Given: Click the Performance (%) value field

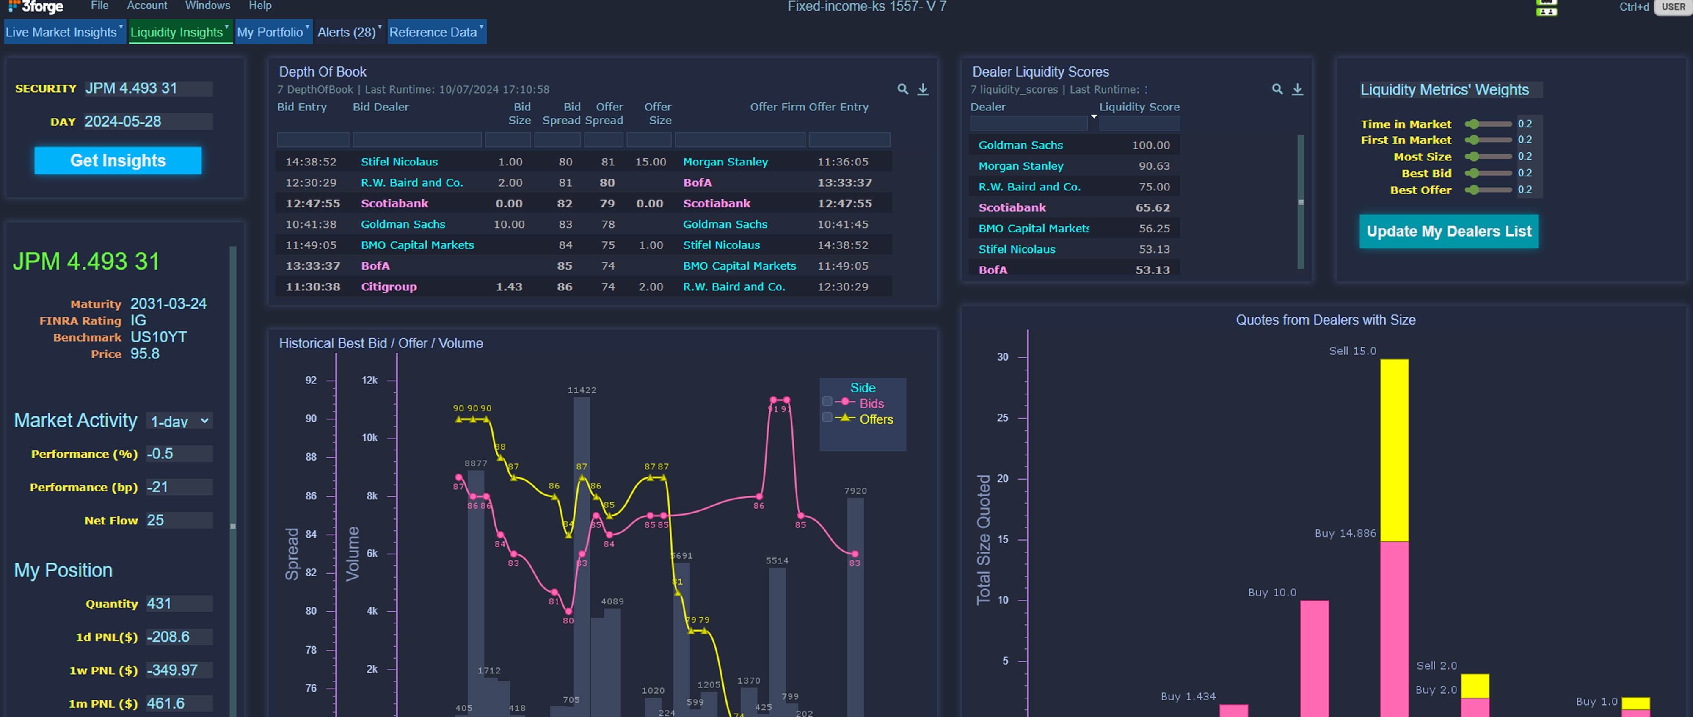Looking at the screenshot, I should pyautogui.click(x=179, y=454).
